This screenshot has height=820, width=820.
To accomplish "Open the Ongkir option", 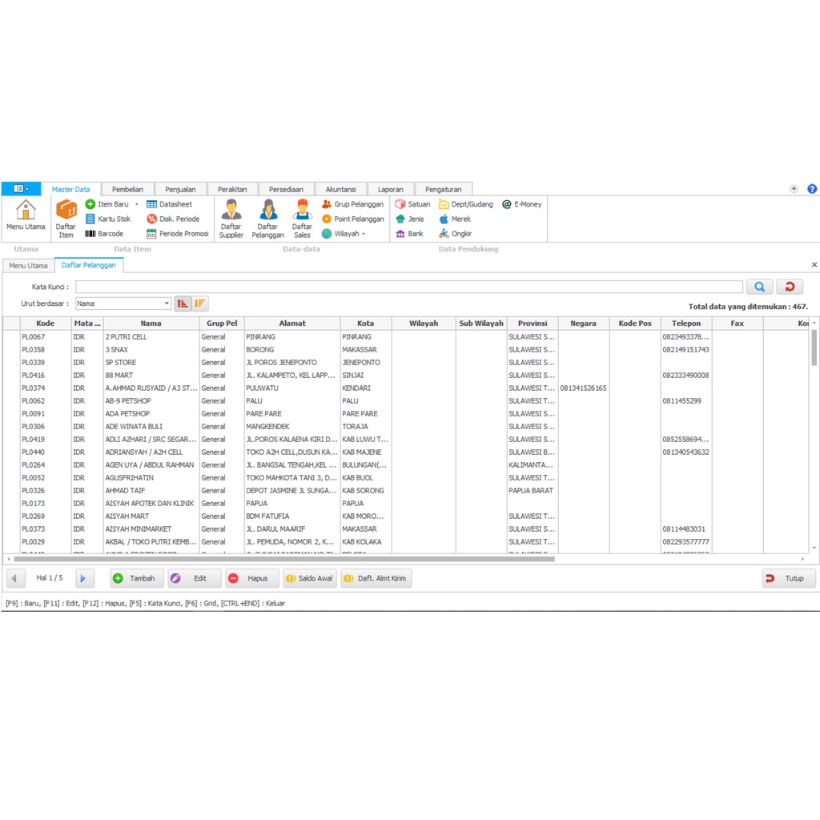I will point(456,234).
